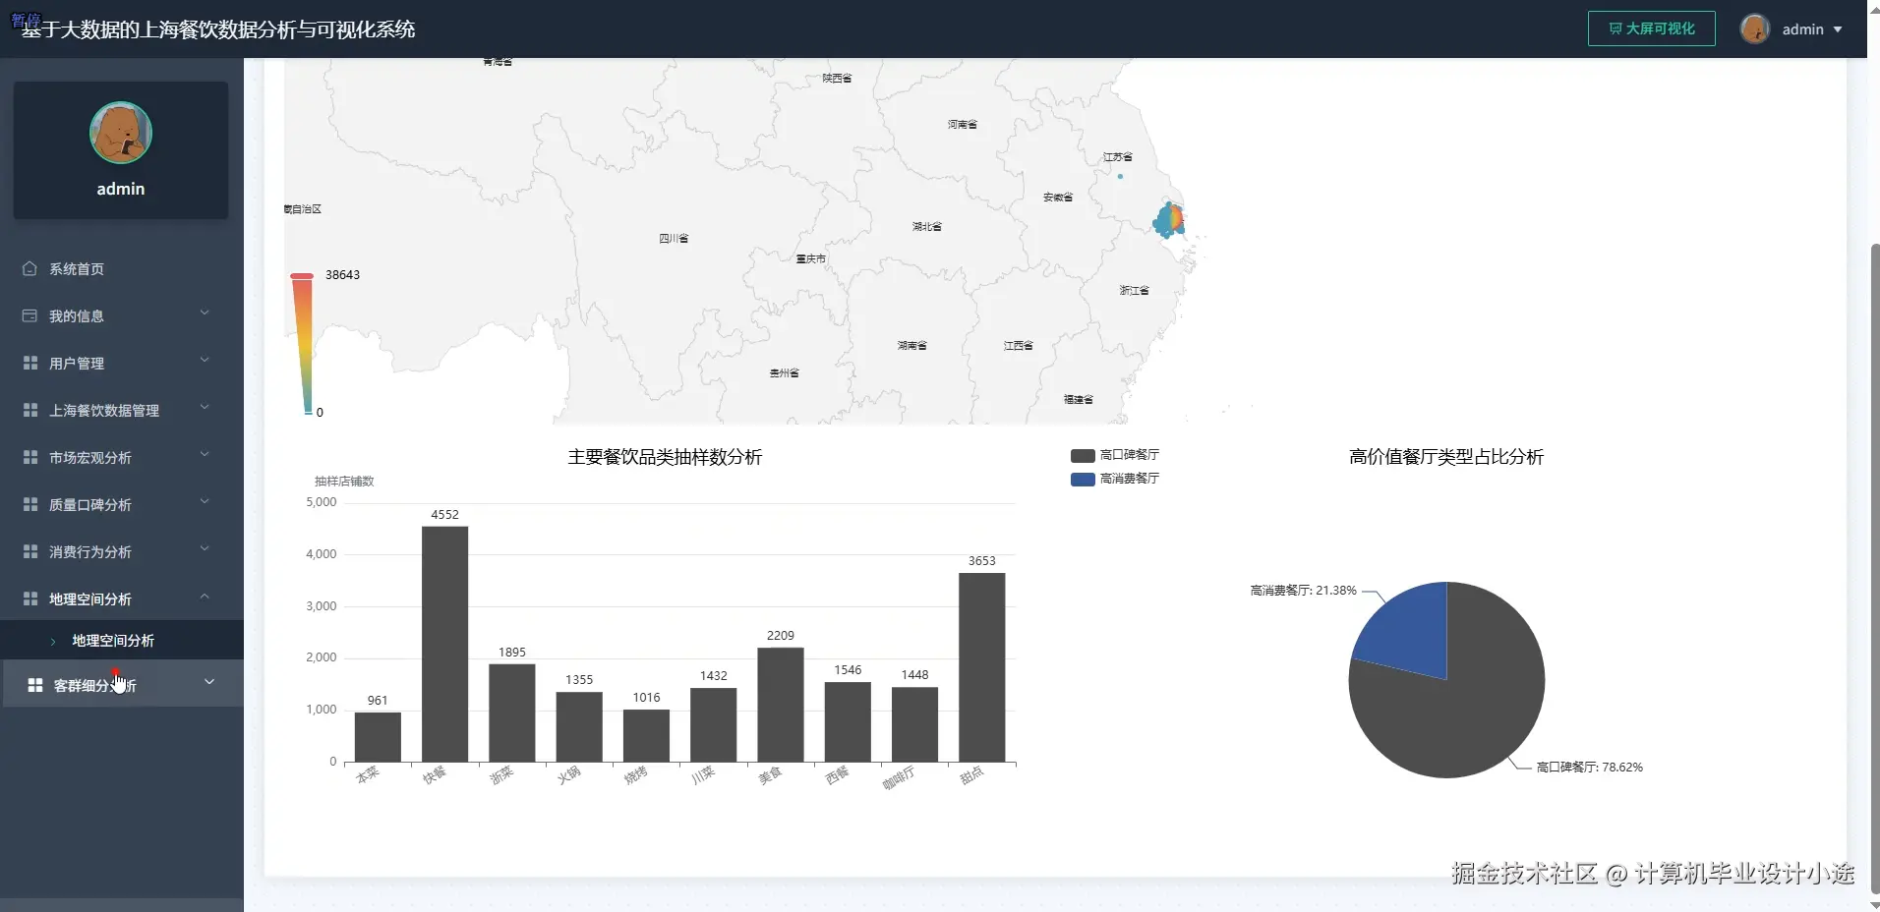Viewport: 1880px width, 912px height.
Task: Click the grid icon beside 客群细分分析
Action: pyautogui.click(x=34, y=685)
